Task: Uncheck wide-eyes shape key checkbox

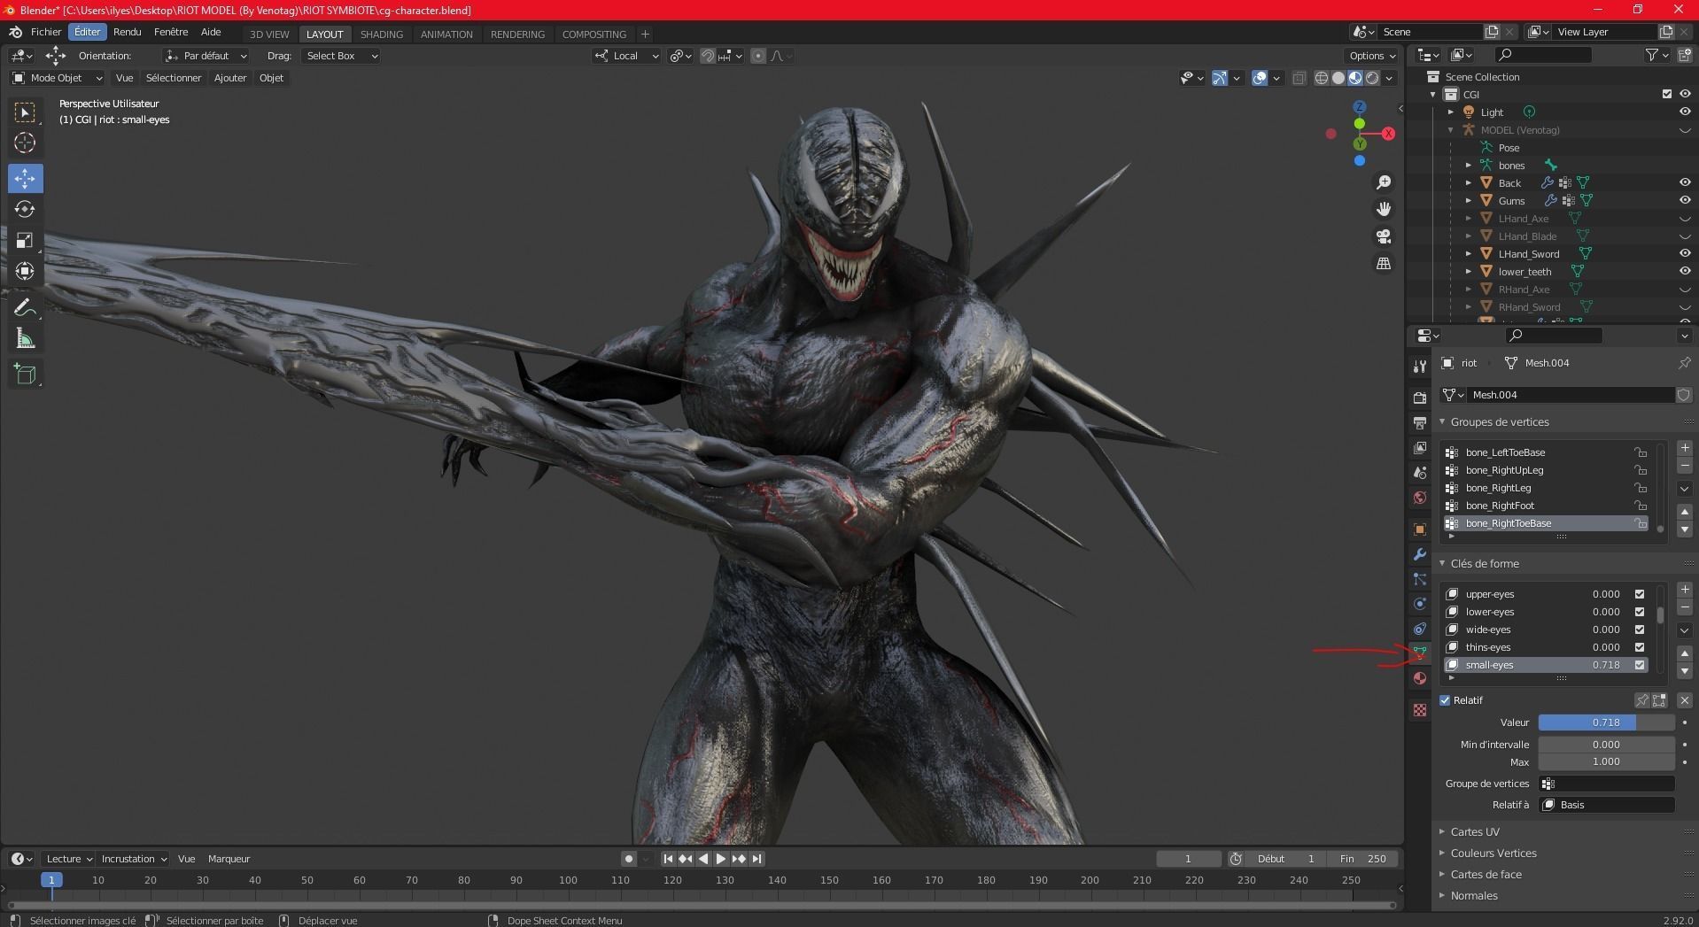Action: point(1639,630)
